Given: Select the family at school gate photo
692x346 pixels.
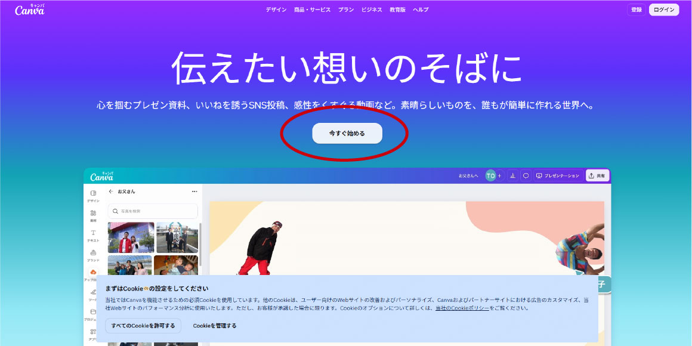Looking at the screenshot, I should (x=177, y=237).
